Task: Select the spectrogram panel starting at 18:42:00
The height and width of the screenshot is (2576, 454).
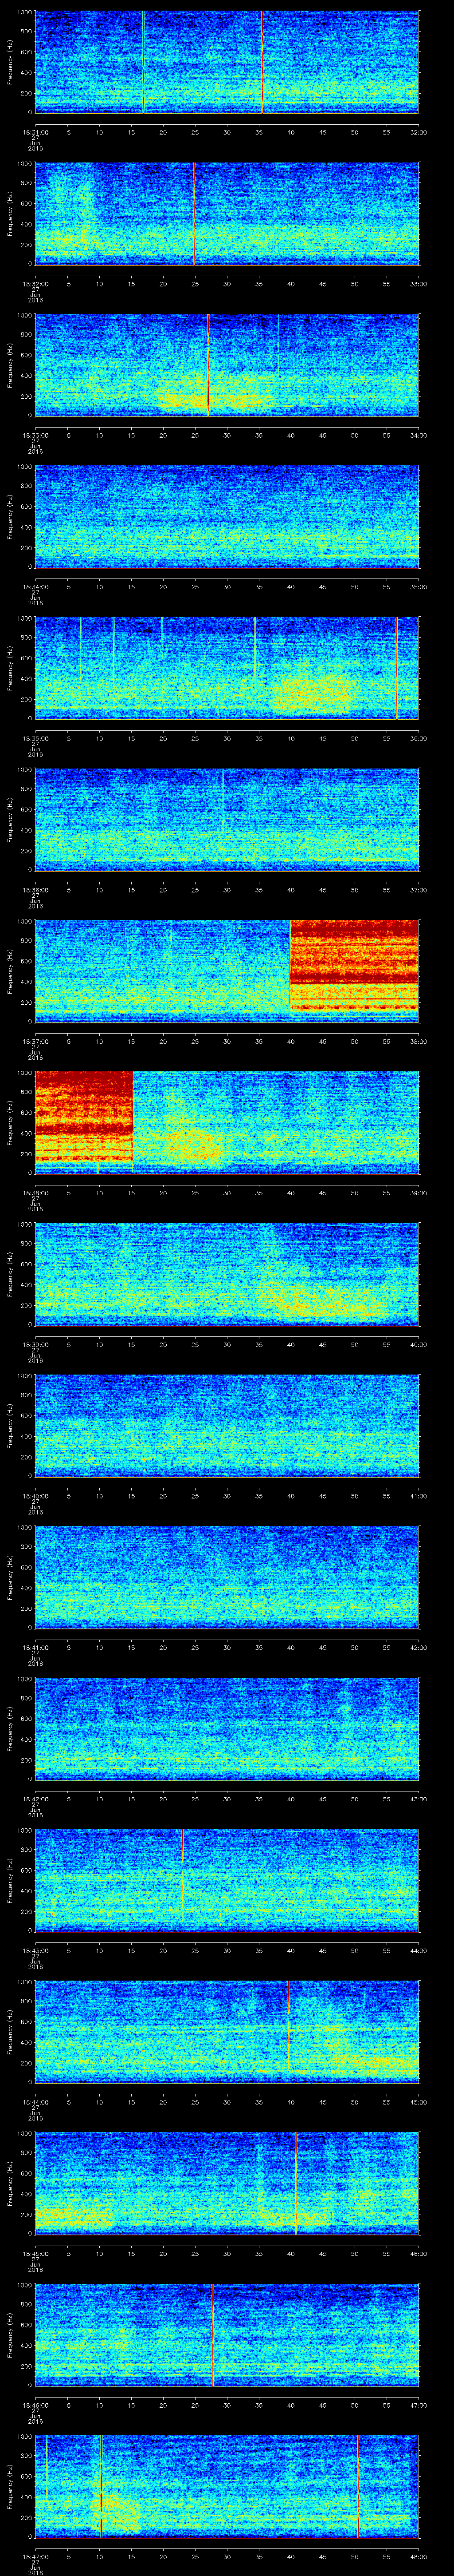Action: point(227,1728)
